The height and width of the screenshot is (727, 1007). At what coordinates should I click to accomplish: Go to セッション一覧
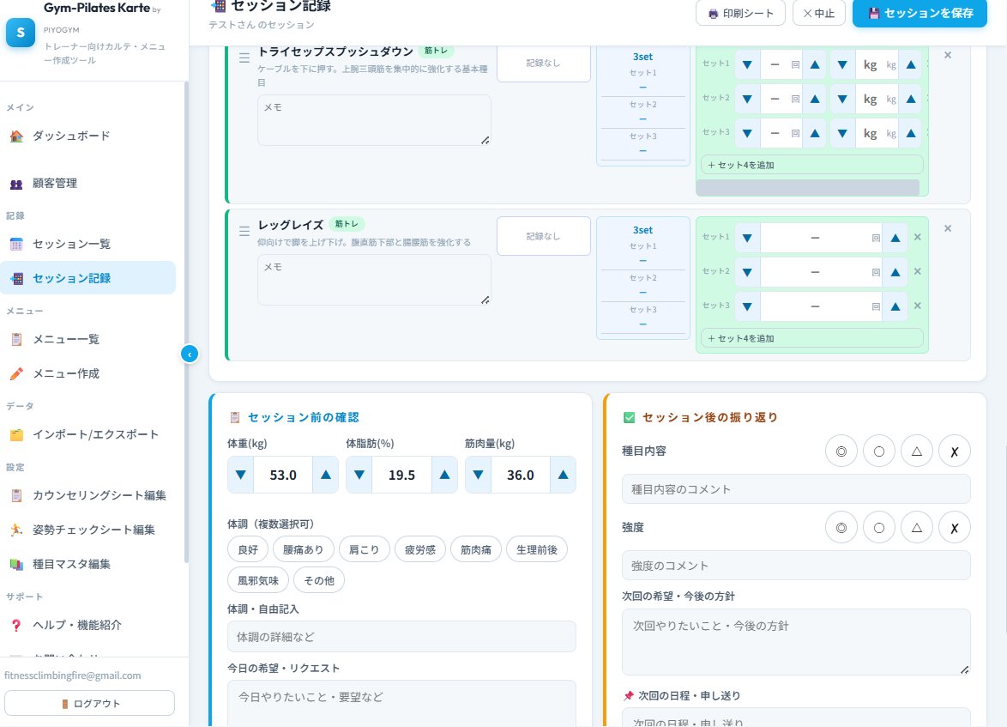(x=88, y=244)
